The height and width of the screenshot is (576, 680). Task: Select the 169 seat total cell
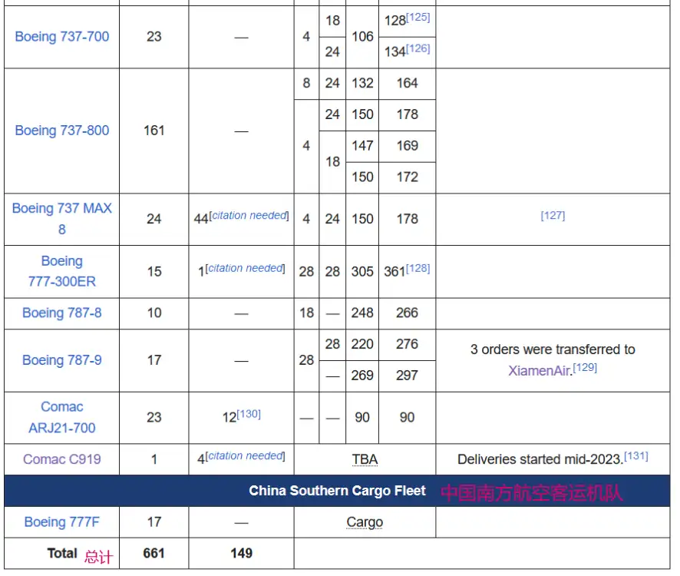click(408, 146)
